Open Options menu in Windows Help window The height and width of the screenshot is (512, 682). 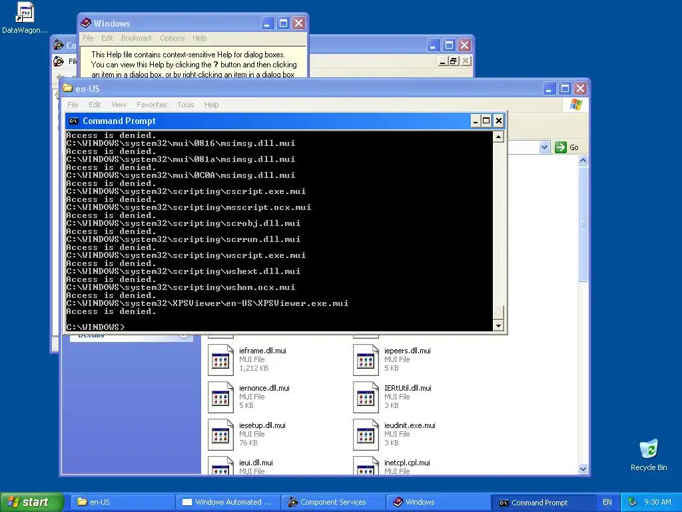click(x=172, y=38)
